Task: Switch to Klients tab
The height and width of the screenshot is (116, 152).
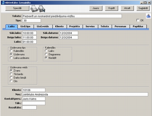Action: [59, 26]
